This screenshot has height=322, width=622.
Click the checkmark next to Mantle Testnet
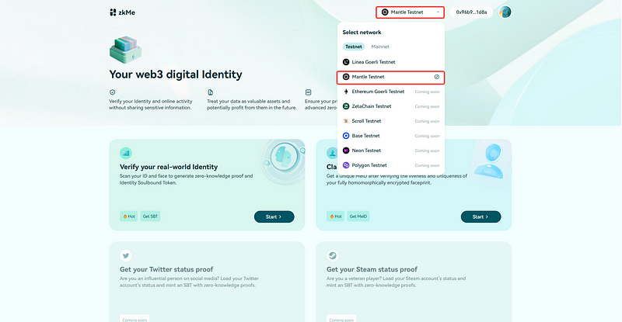437,77
